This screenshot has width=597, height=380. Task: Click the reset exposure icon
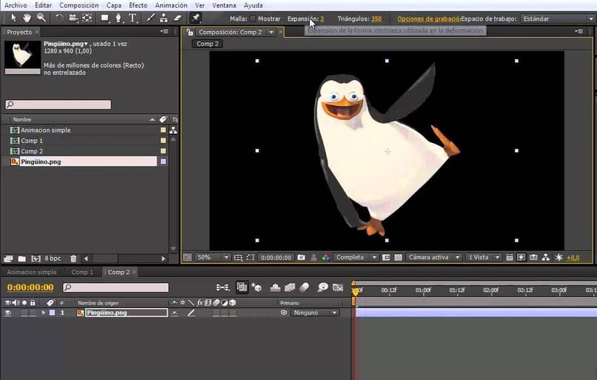pos(558,257)
